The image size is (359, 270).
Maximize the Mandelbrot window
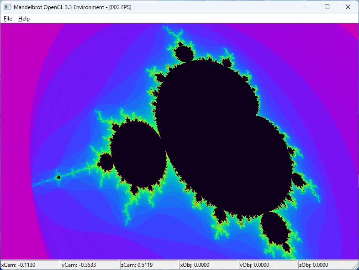327,7
